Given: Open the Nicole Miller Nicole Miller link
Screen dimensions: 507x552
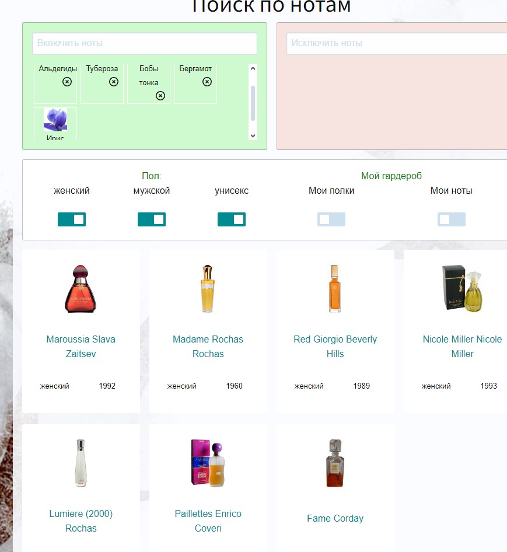Looking at the screenshot, I should [462, 347].
